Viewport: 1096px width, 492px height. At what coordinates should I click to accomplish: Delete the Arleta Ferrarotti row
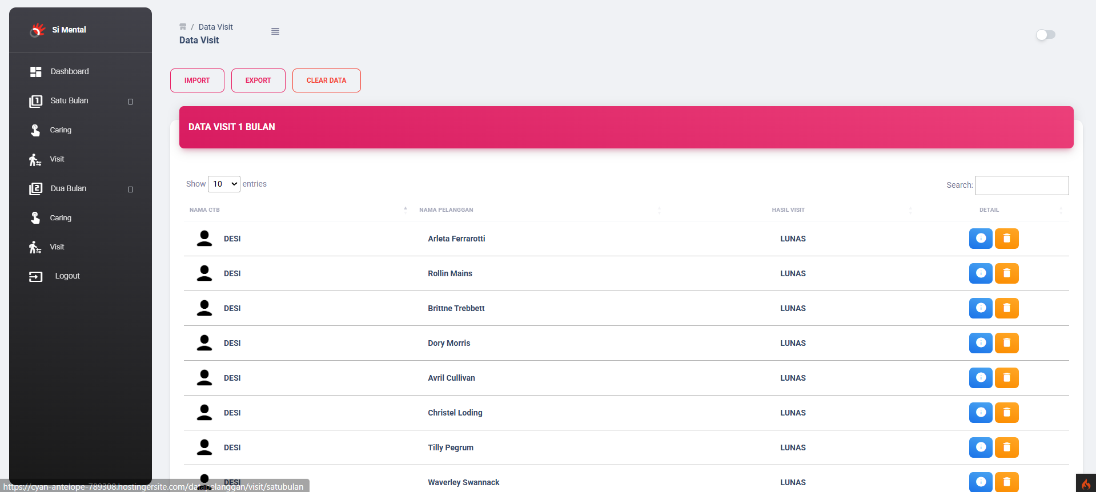1007,239
